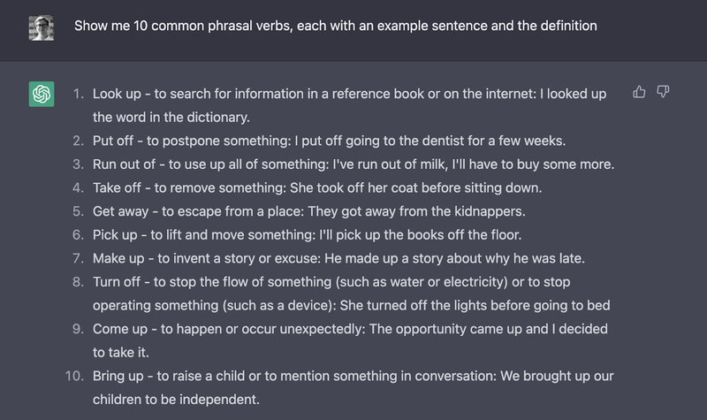Click the "Look up" phrasal verb term
This screenshot has height=420, width=707.
(x=117, y=93)
